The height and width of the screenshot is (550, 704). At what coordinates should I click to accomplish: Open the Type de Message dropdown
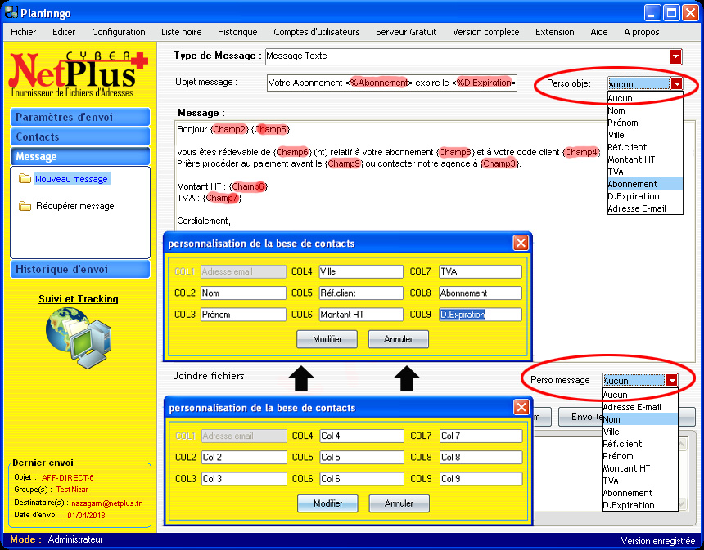[675, 56]
